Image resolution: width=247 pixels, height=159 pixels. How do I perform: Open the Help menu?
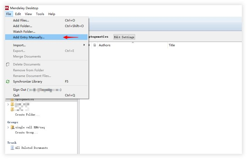point(52,14)
